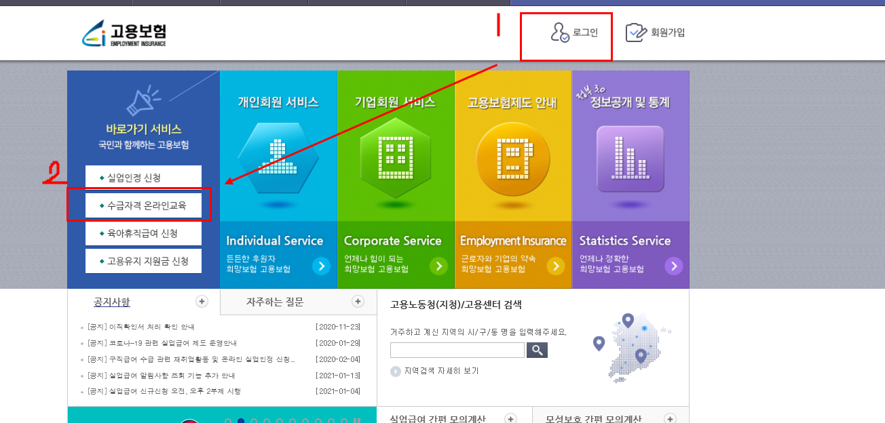885x423 pixels.
Task: Click the Corporate Service label
Action: point(393,241)
